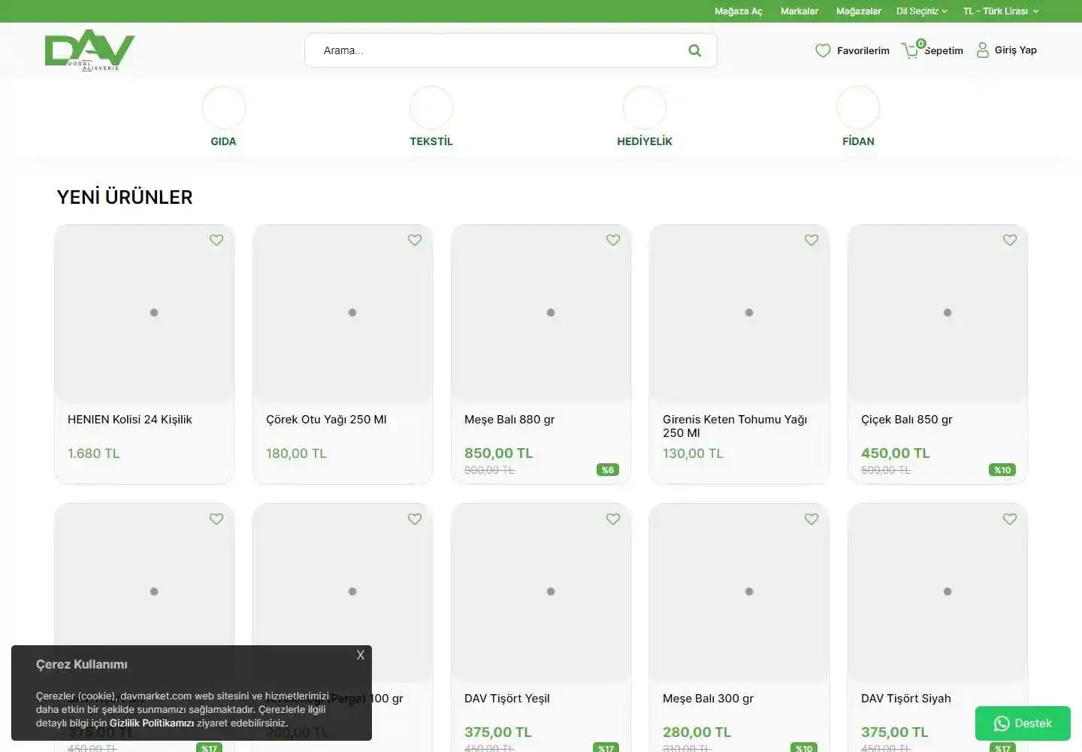Open the Markalar link
The width and height of the screenshot is (1082, 752).
click(799, 11)
